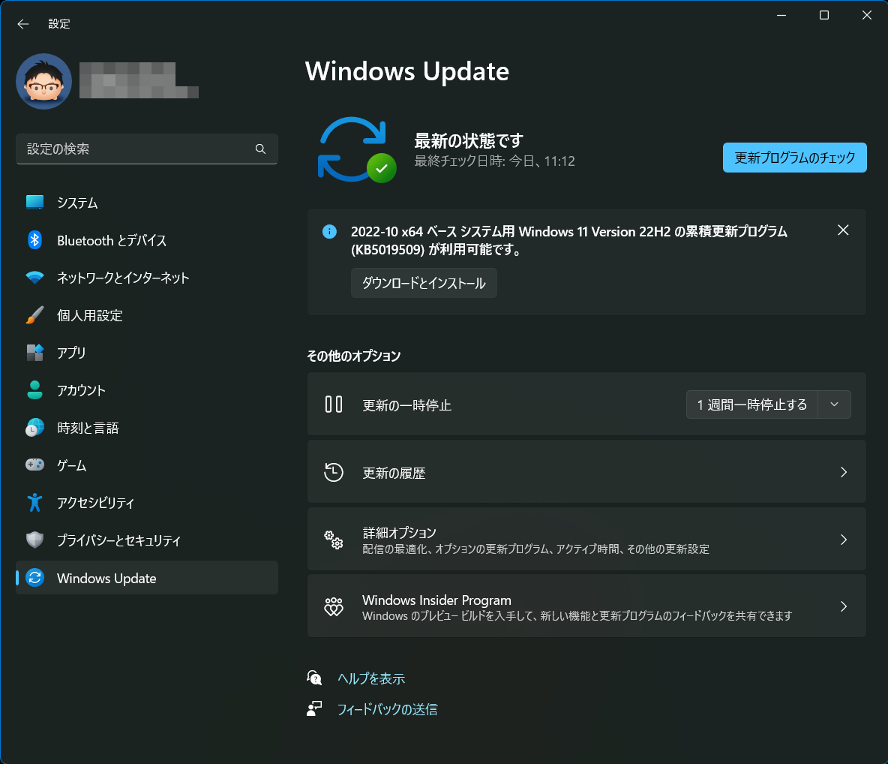Open 更新の履歴 row
888x764 pixels.
click(586, 472)
